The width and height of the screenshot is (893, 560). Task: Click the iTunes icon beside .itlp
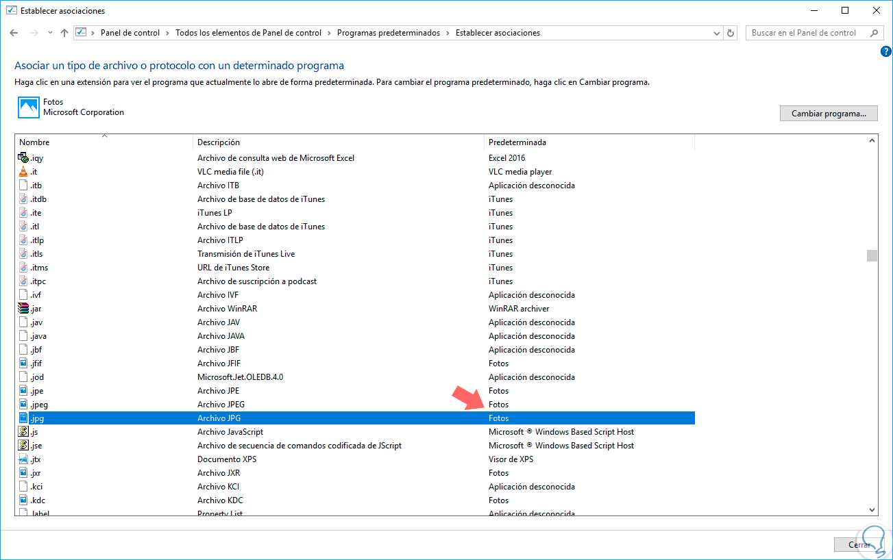coord(23,240)
